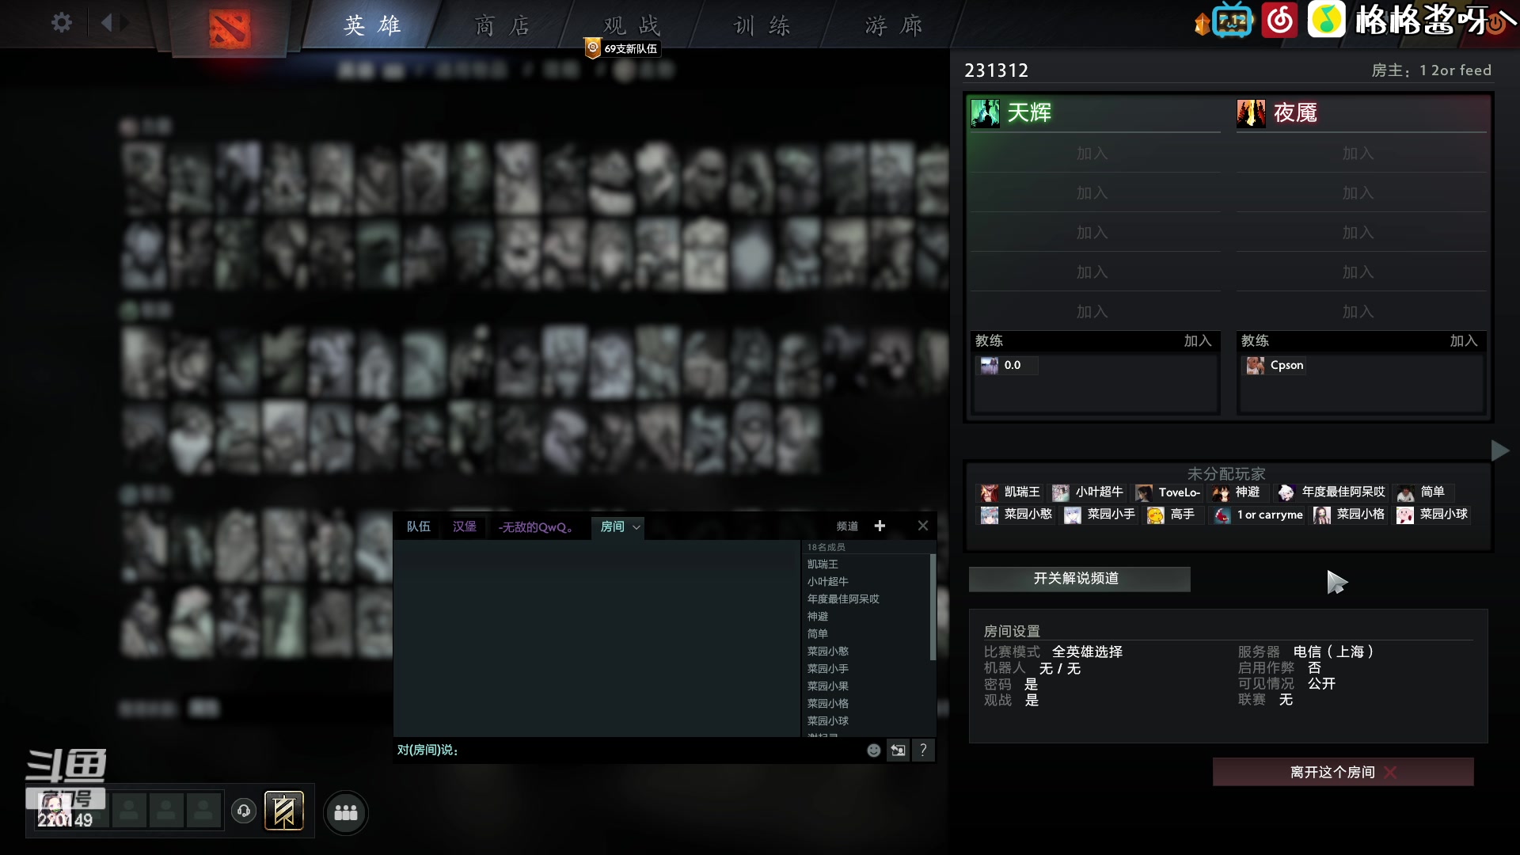Click 小叶超牛's avatar in unassigned players
The image size is (1520, 855).
pos(1060,492)
